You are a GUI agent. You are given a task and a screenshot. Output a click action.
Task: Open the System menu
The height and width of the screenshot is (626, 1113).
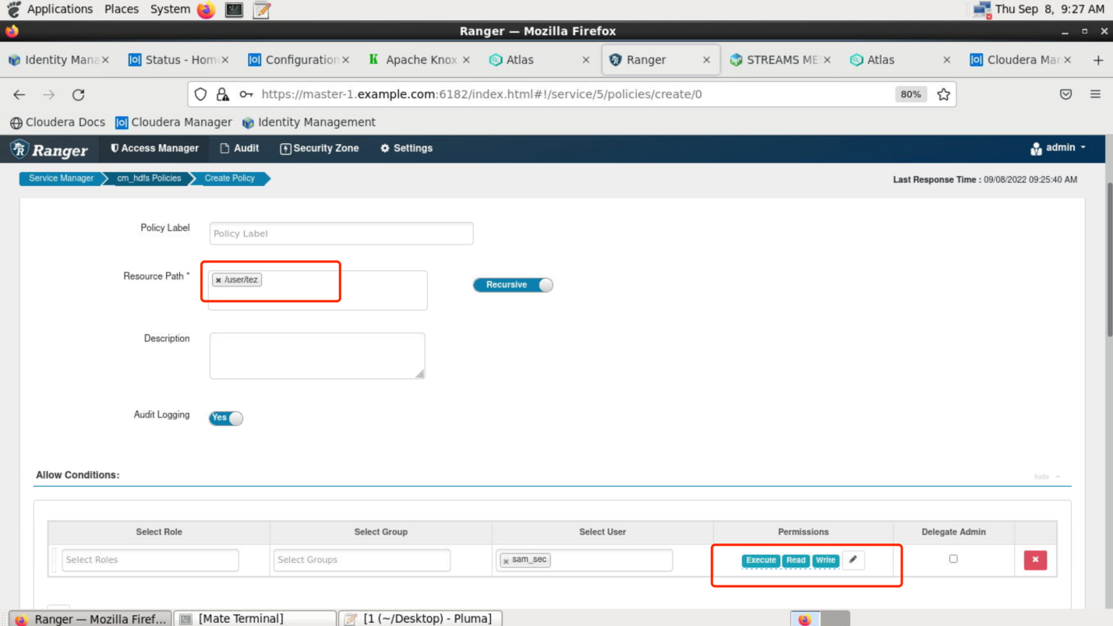pos(170,9)
